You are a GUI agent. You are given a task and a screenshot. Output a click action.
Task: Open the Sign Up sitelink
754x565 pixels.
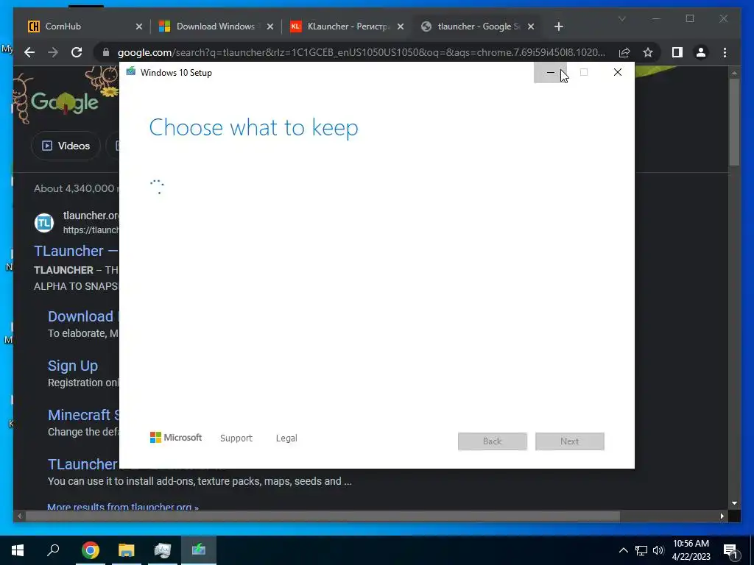click(x=73, y=366)
